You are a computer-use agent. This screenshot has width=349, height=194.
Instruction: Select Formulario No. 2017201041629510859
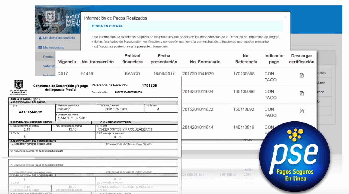click(128, 92)
